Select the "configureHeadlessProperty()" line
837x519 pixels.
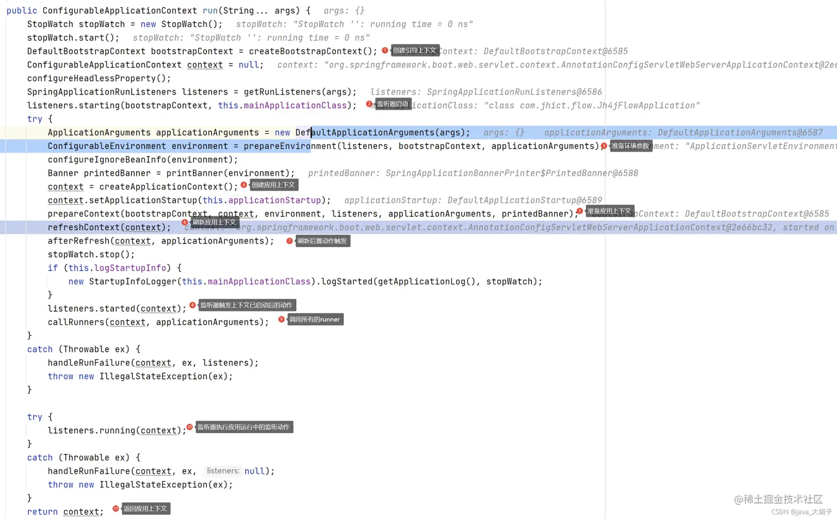click(x=99, y=79)
